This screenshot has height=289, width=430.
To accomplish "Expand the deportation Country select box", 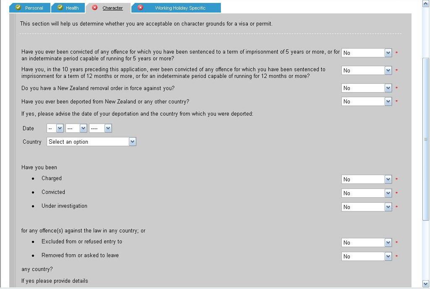I will [x=92, y=142].
